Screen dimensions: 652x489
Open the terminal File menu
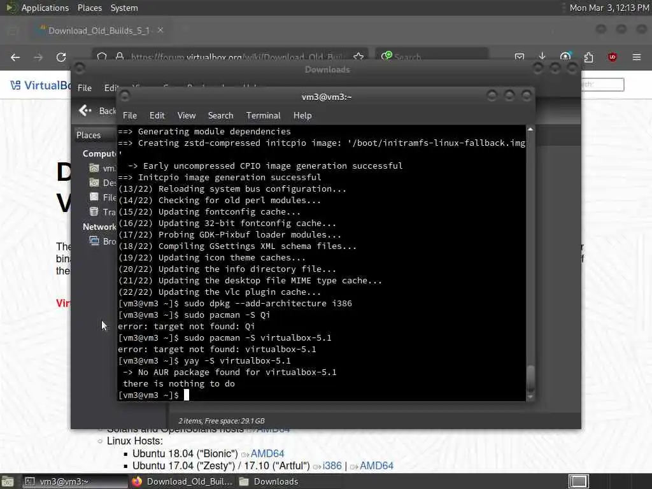[130, 116]
